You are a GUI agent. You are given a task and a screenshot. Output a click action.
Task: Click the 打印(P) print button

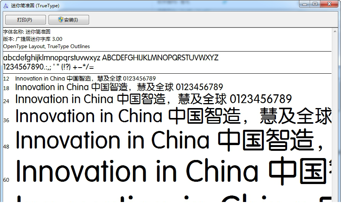point(26,20)
